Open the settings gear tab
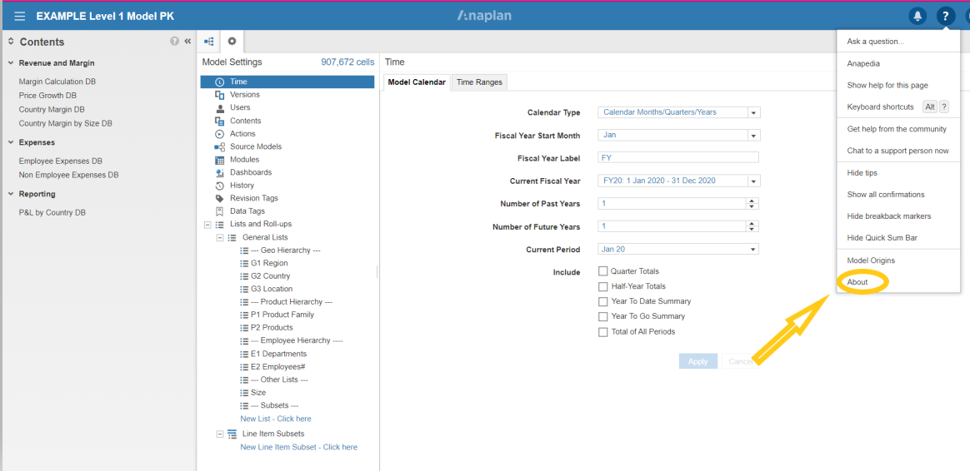The height and width of the screenshot is (471, 970). (x=232, y=42)
